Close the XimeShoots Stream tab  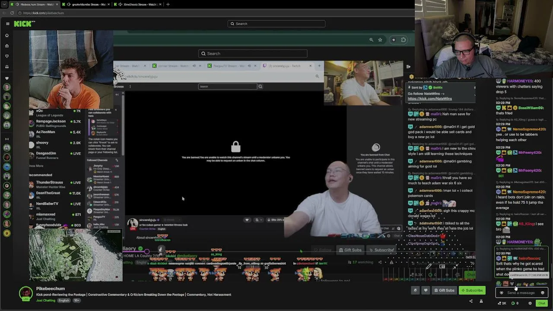pos(160,4)
